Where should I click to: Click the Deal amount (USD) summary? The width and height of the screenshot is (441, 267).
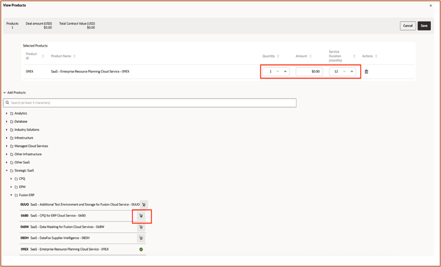click(x=39, y=26)
